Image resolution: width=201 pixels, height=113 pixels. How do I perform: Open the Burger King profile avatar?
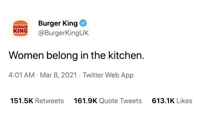click(20, 28)
